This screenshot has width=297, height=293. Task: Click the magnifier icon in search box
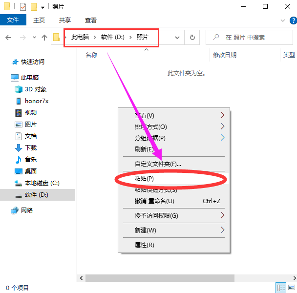coord(216,37)
